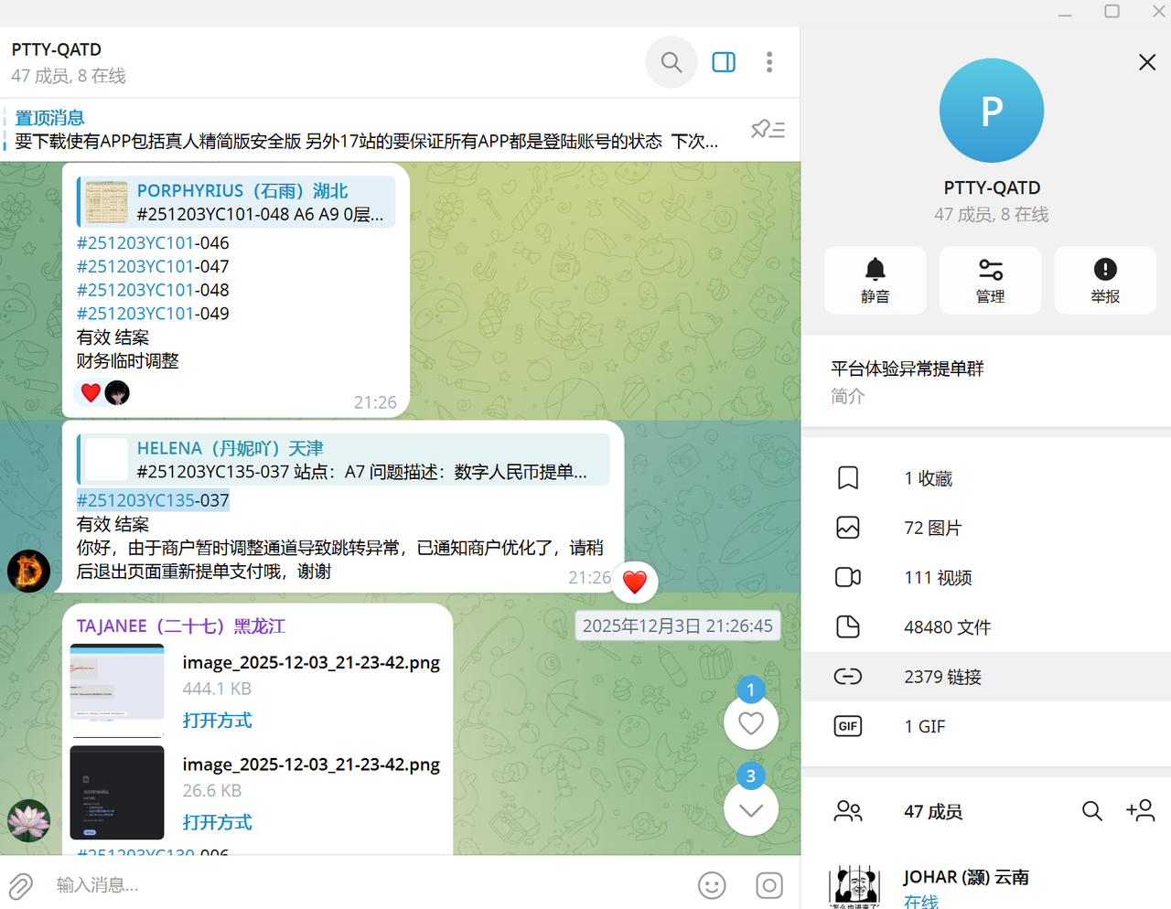The width and height of the screenshot is (1171, 909).
Task: Focus the 输入消息 message input field
Action: tap(366, 885)
